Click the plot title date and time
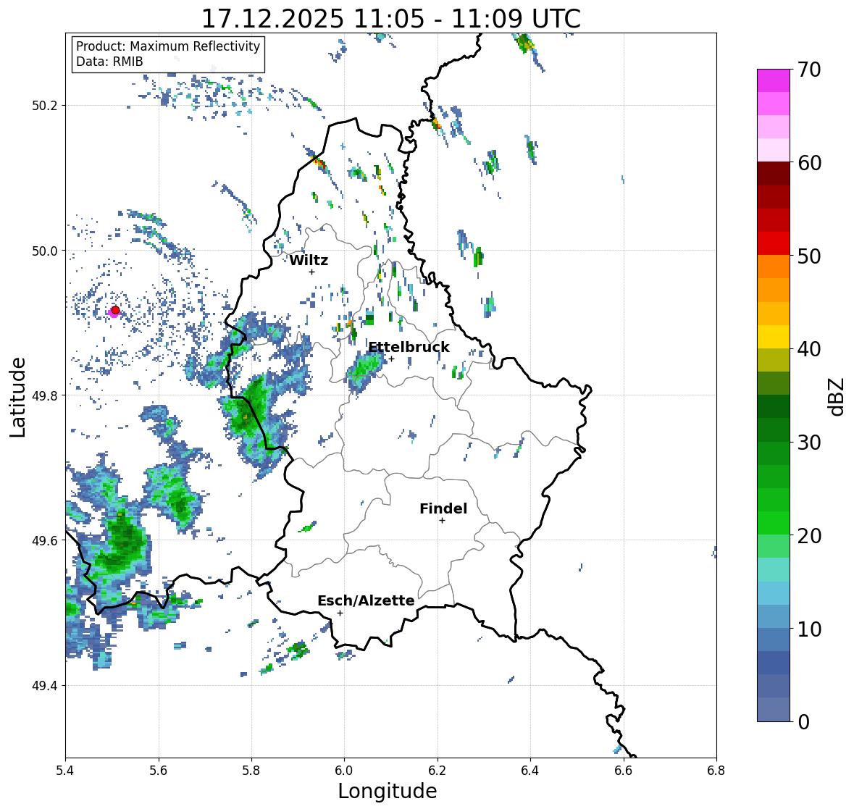 [391, 19]
